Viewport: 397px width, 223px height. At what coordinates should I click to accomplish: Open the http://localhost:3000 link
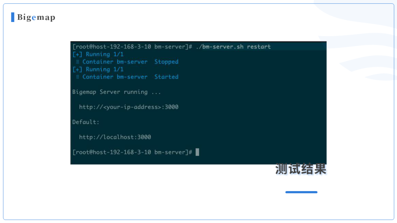tap(115, 137)
